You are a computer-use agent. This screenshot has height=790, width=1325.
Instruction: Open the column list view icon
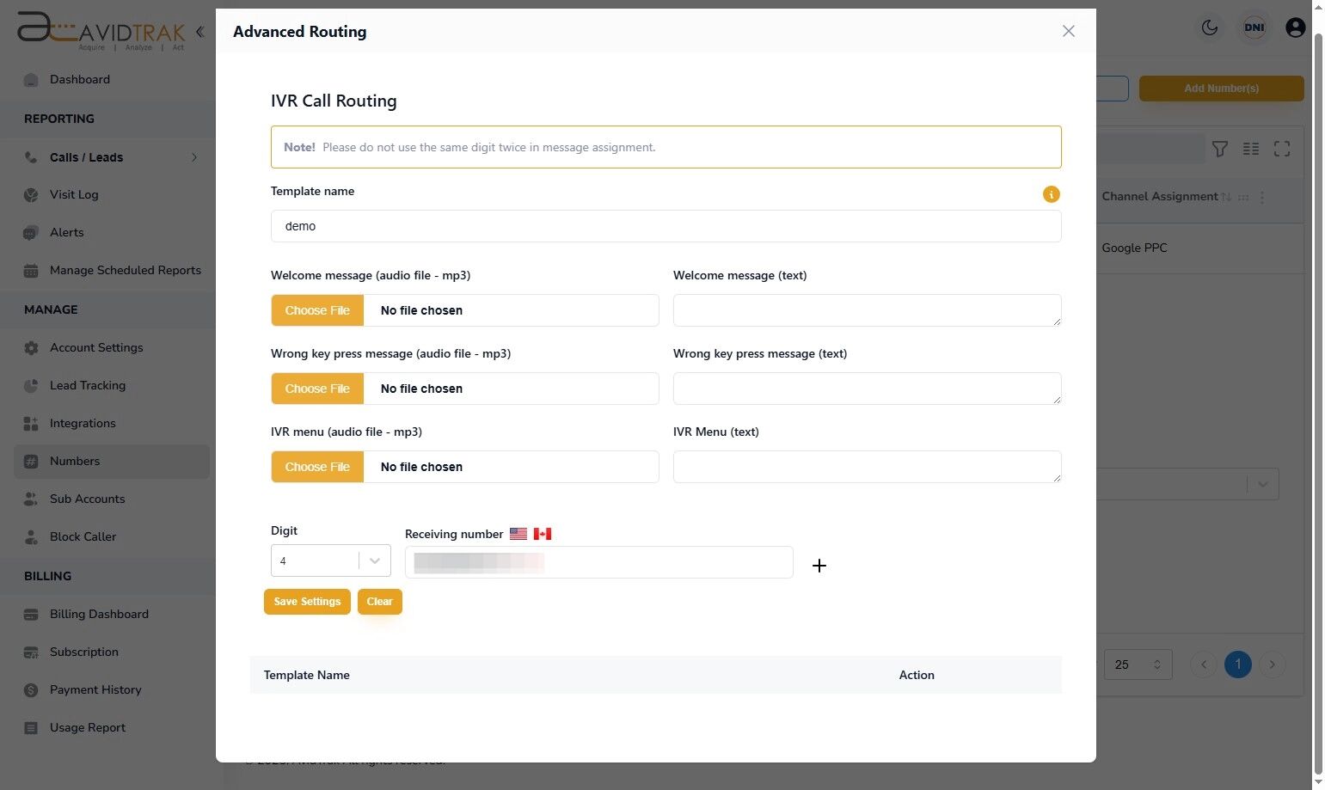(x=1251, y=149)
